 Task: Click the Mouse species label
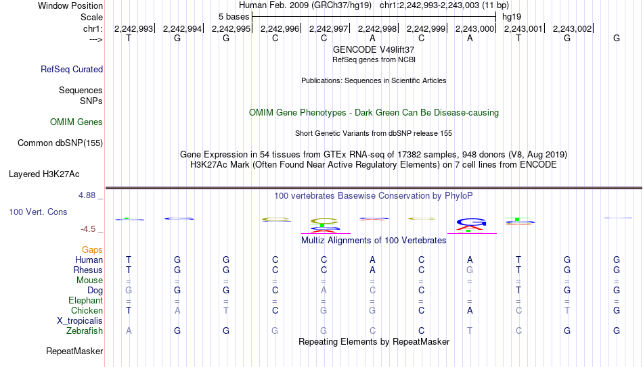pyautogui.click(x=90, y=280)
